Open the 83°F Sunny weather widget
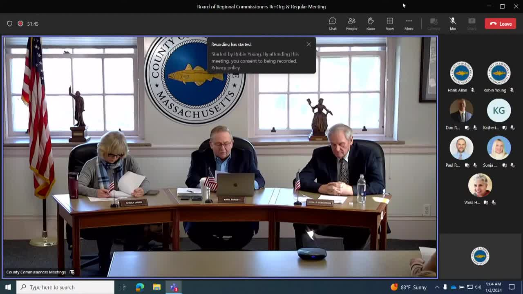This screenshot has width=523, height=294. [409, 287]
